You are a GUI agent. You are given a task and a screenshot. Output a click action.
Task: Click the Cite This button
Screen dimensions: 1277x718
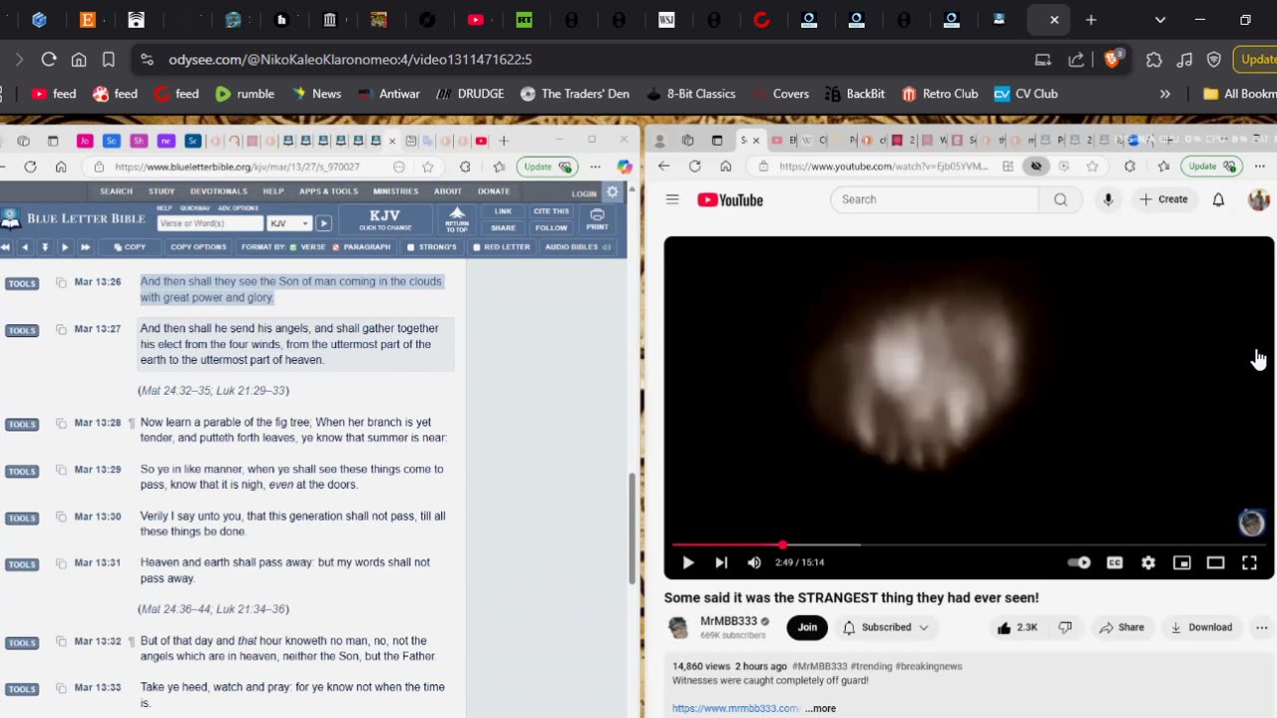pos(551,211)
